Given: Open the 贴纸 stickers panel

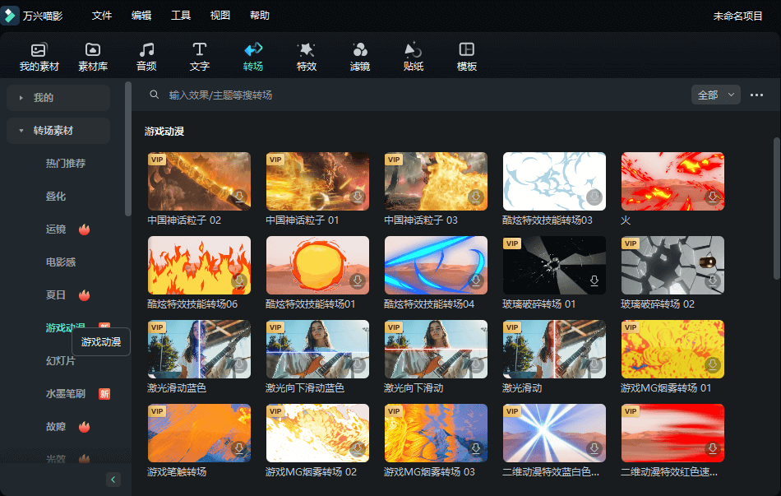Looking at the screenshot, I should (414, 57).
